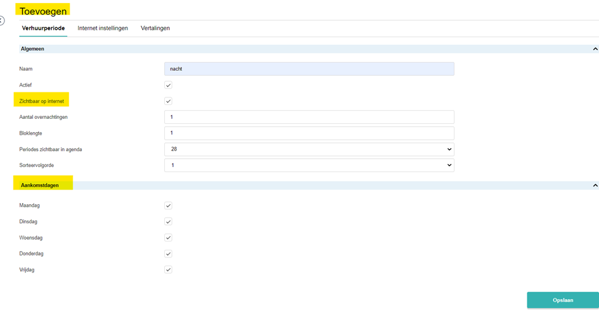The height and width of the screenshot is (332, 599).
Task: Collapse the Aankomstdagen section chevron
Action: pyautogui.click(x=595, y=185)
